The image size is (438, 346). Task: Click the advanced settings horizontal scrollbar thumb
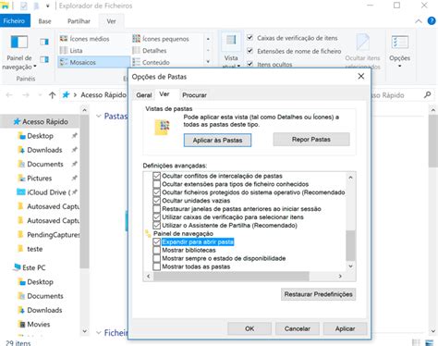(231, 277)
